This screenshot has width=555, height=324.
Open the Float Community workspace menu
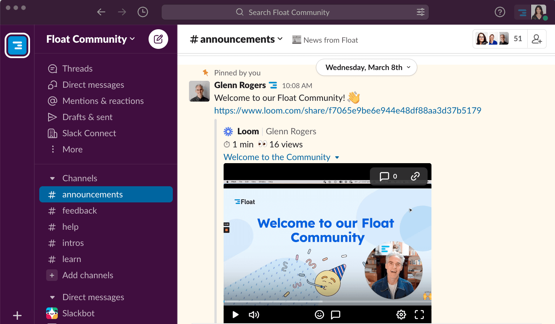click(x=90, y=39)
